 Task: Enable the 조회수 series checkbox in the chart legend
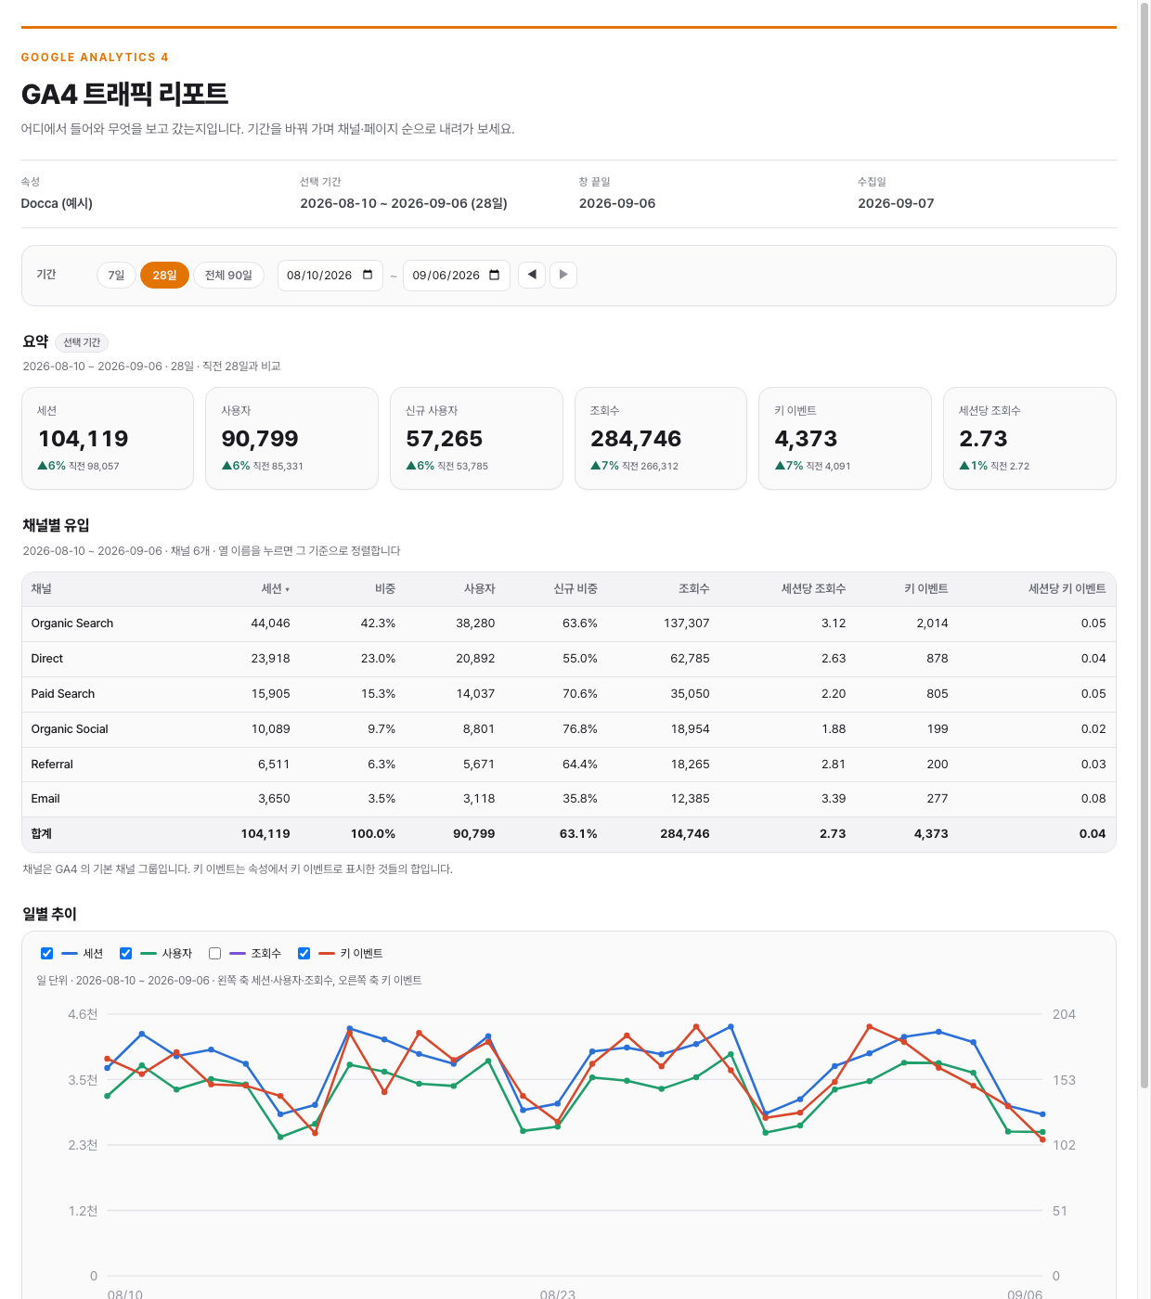pos(215,953)
